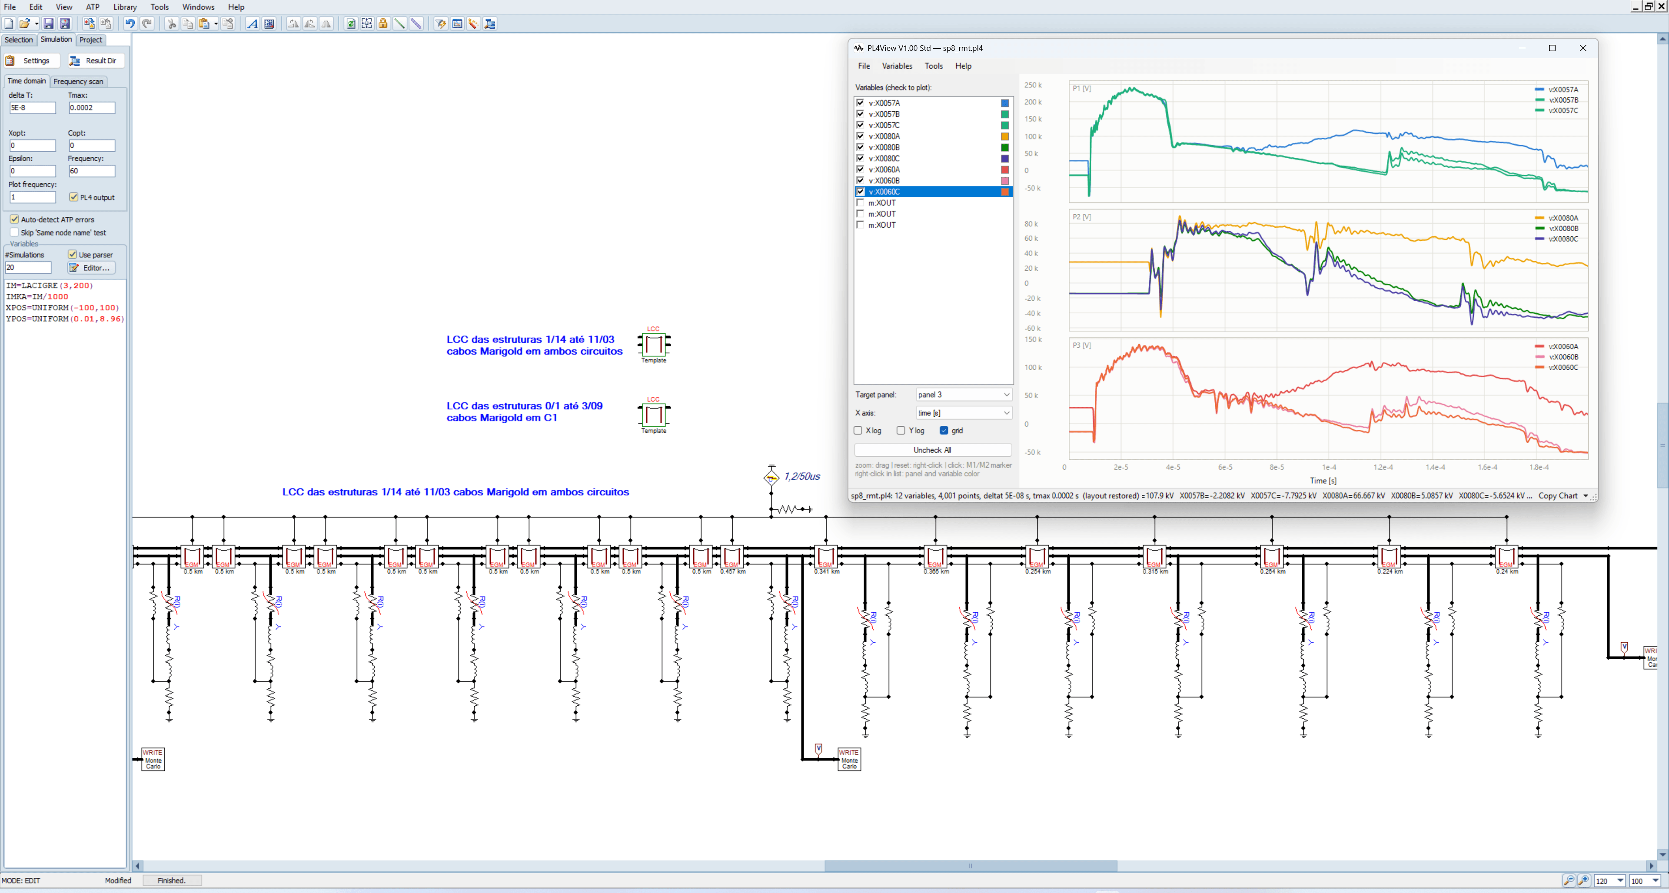Rotate the selection with the first rotate icon
This screenshot has width=1669, height=893.
pyautogui.click(x=293, y=24)
